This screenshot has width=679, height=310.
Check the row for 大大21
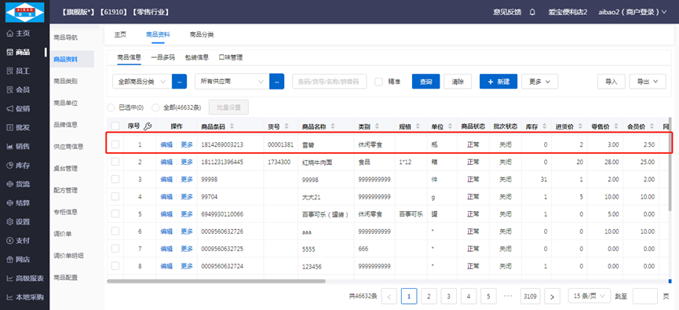115,196
